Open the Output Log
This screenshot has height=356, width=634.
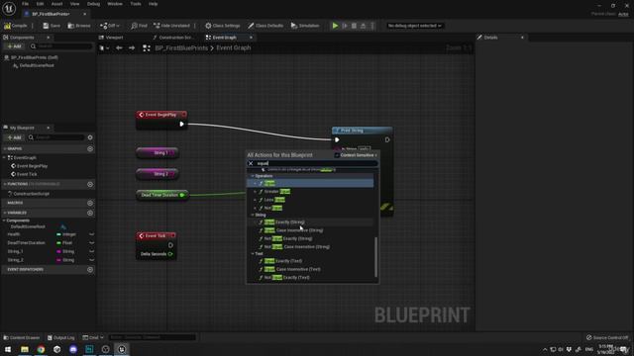point(60,337)
